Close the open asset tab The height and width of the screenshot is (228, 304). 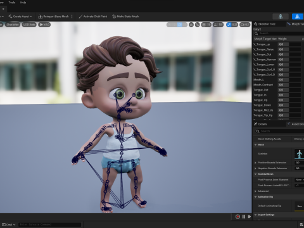pos(3,9)
